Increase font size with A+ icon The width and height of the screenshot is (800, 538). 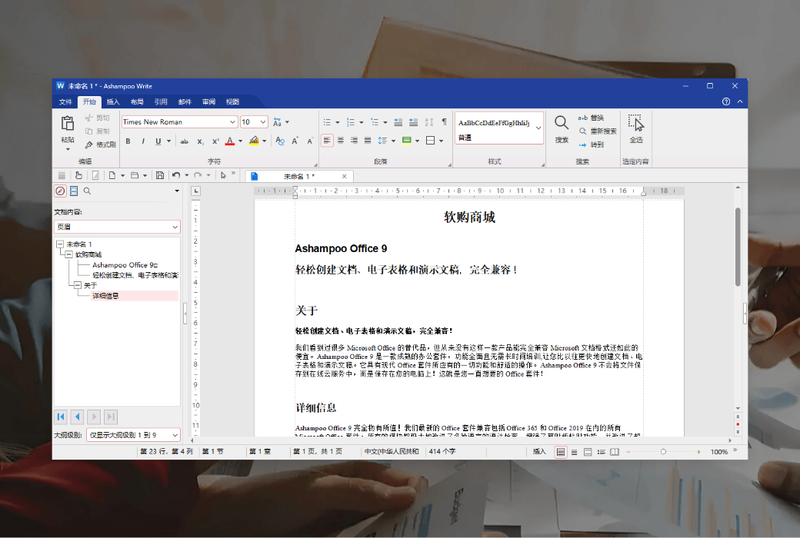(295, 141)
